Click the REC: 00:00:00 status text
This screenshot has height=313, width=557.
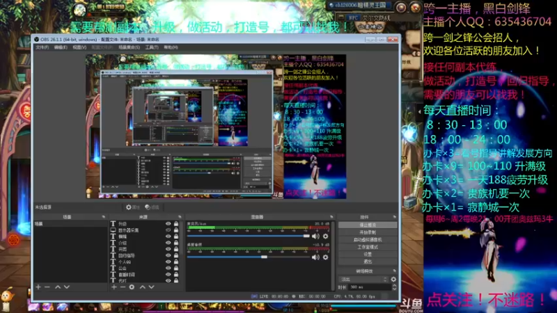point(312,296)
